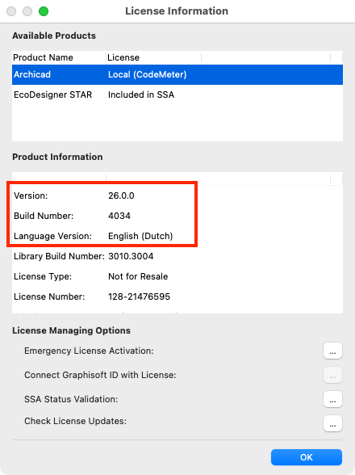This screenshot has height=475, width=355.
Task: Click the disabled Connect Graphisoft ID button
Action: click(332, 375)
